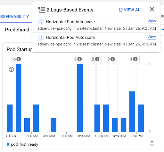View the autoscale event sized 4
This screenshot has height=152, width=164.
pos(152,37)
